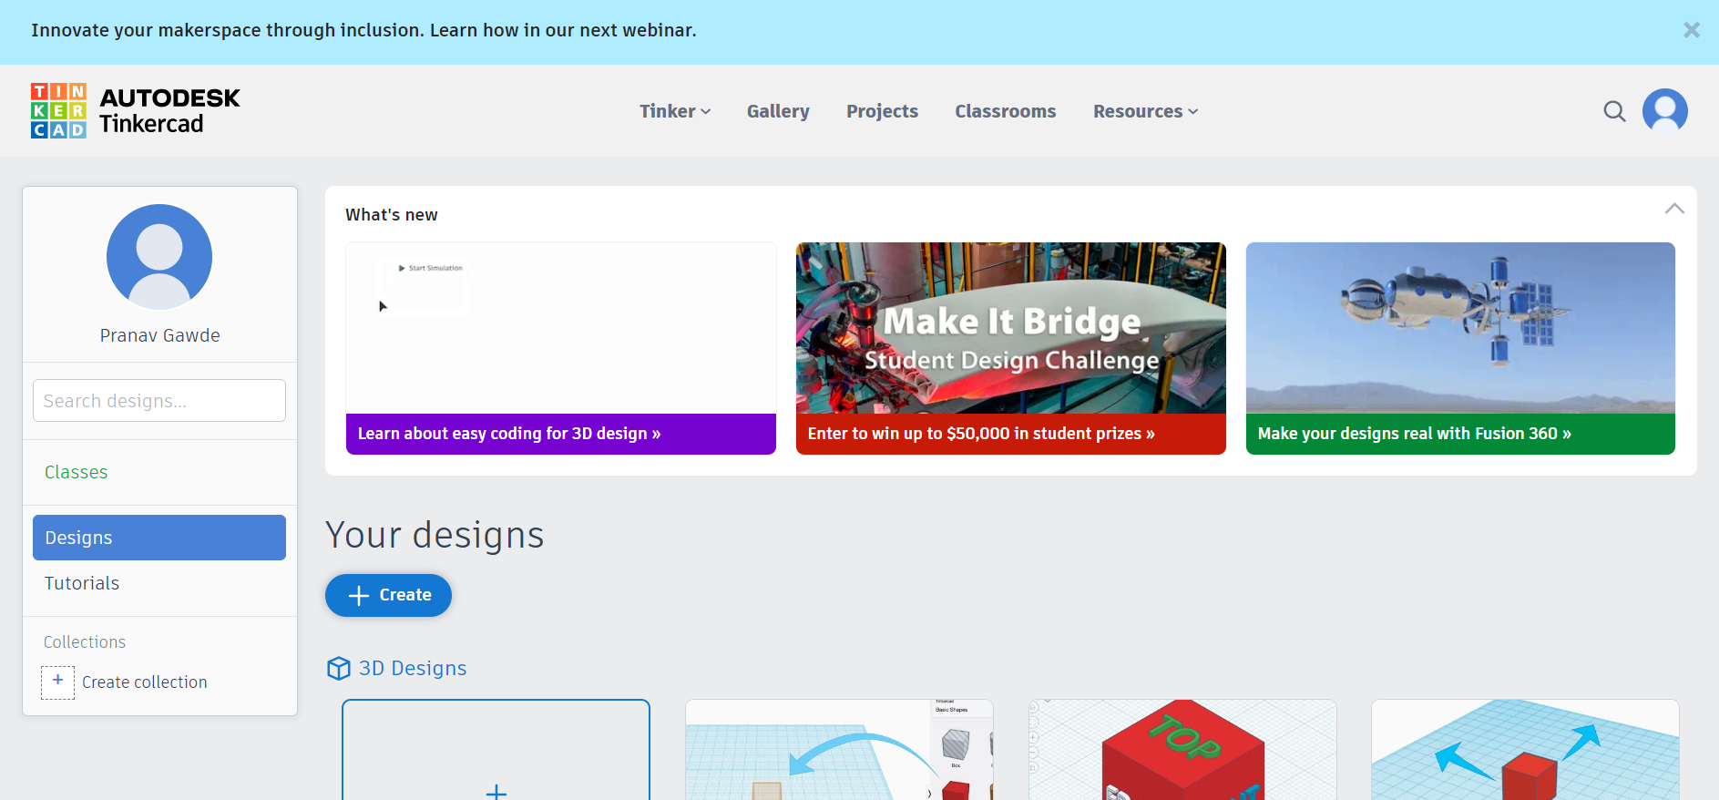Image resolution: width=1719 pixels, height=800 pixels.
Task: Click the AUTODESK Tinkercad wordmark
Action: pos(169,111)
